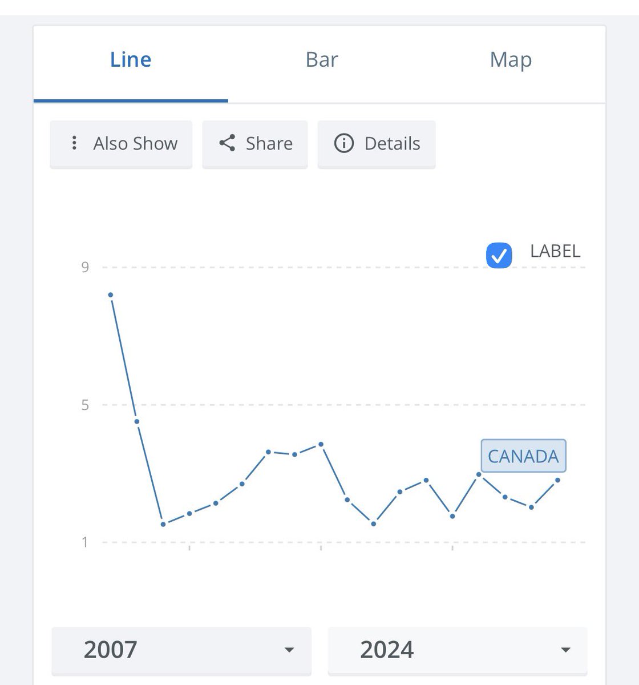Image resolution: width=639 pixels, height=685 pixels.
Task: Click the first data point near 9
Action: tap(111, 295)
